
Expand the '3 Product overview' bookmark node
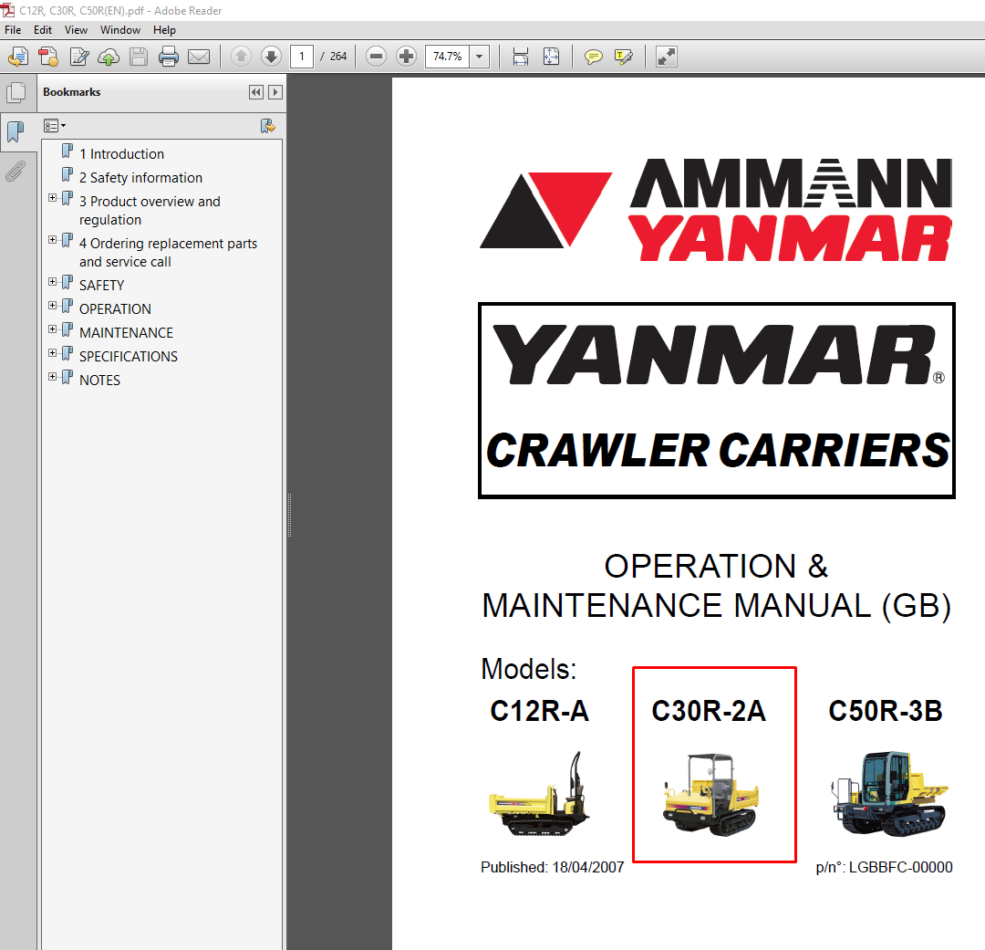(x=53, y=197)
